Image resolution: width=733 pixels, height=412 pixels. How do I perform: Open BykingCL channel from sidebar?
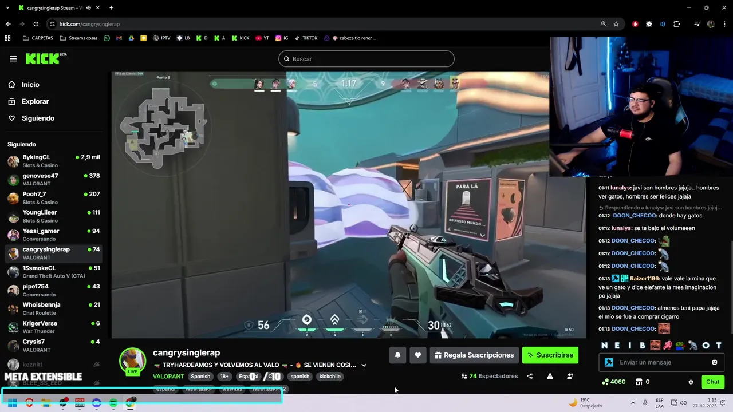(54, 161)
